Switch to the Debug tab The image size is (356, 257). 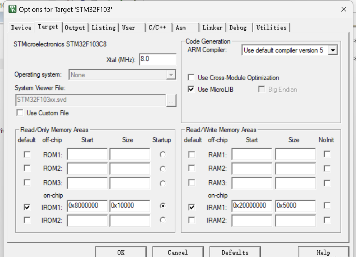[x=239, y=27]
